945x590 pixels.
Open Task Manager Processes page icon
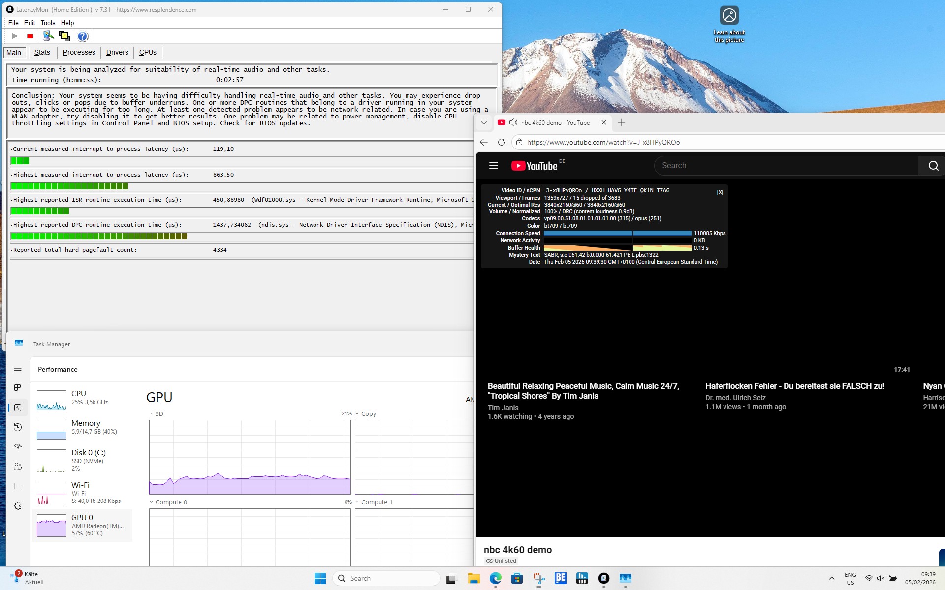[x=18, y=388]
